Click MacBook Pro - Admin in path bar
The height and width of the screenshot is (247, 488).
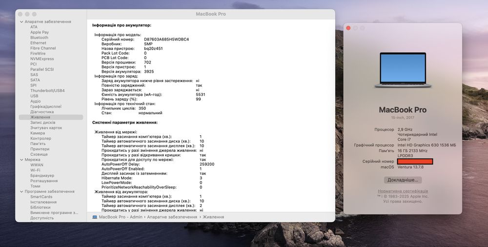pyautogui.click(x=121, y=217)
